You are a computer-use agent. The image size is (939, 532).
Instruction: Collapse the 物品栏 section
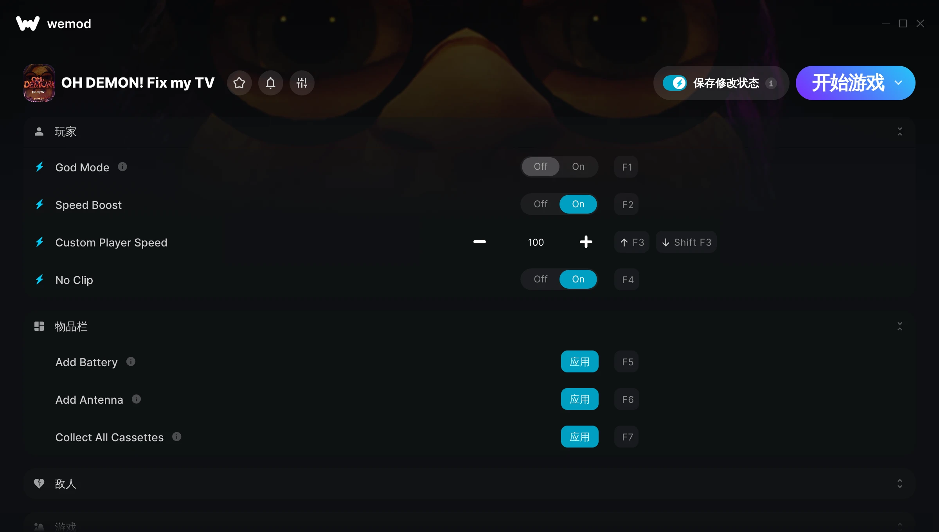[x=899, y=327]
